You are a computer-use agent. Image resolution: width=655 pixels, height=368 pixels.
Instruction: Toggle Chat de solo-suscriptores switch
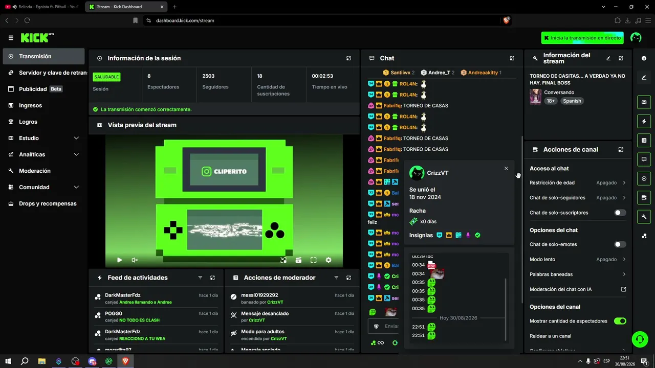620,213
